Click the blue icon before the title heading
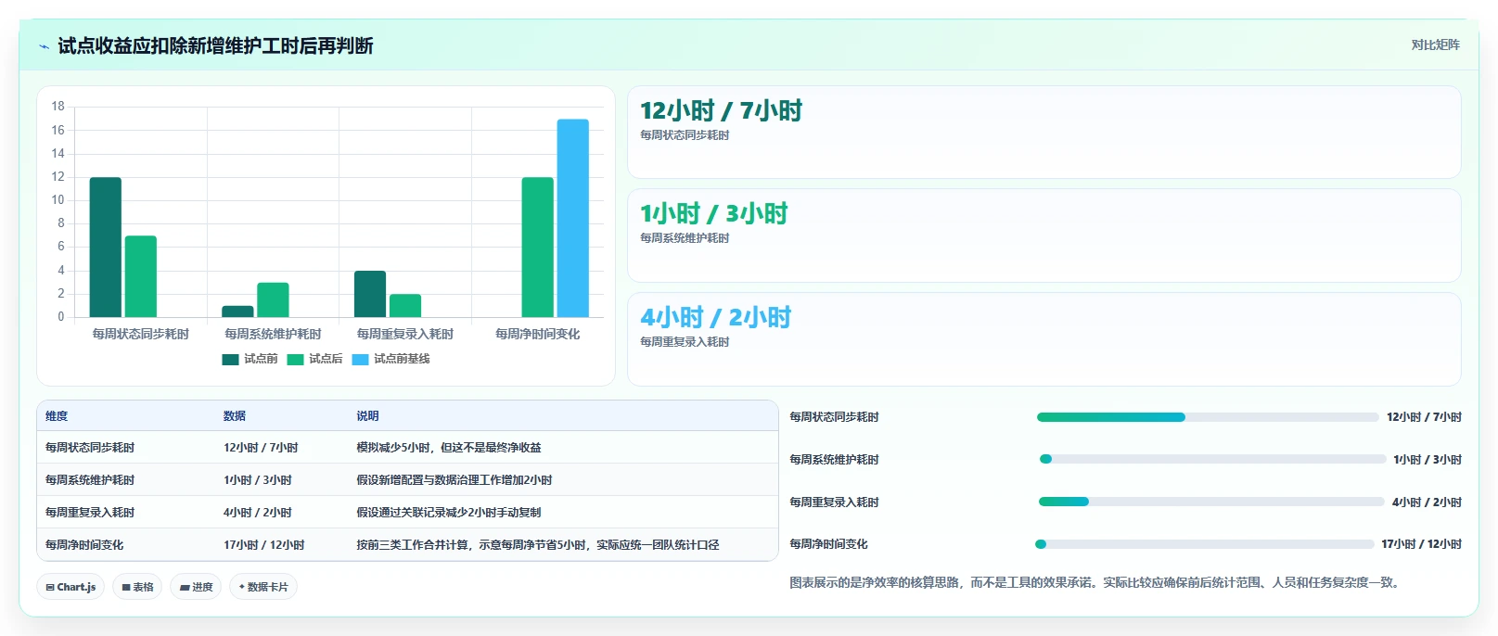The width and height of the screenshot is (1498, 636). [x=44, y=46]
